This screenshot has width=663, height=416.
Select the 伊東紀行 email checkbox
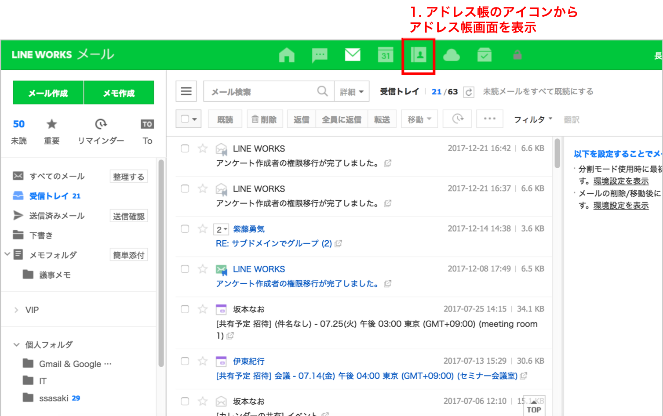click(x=185, y=361)
